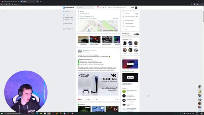Switch to the first browser tab
The width and height of the screenshot is (204, 115).
tap(10, 1)
